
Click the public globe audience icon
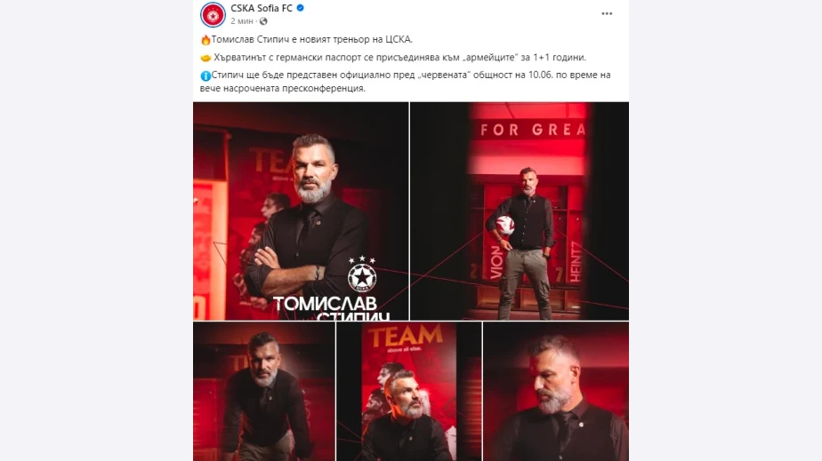263,21
